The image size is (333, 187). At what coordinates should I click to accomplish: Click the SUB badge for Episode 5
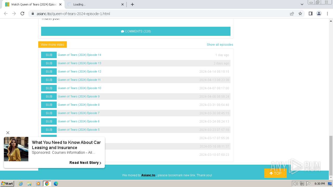click(49, 130)
